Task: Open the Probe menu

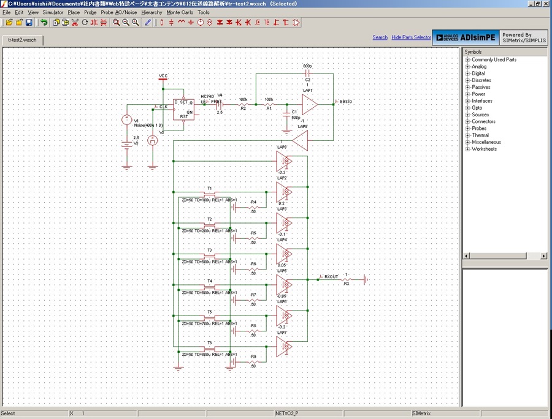Action: [x=90, y=12]
